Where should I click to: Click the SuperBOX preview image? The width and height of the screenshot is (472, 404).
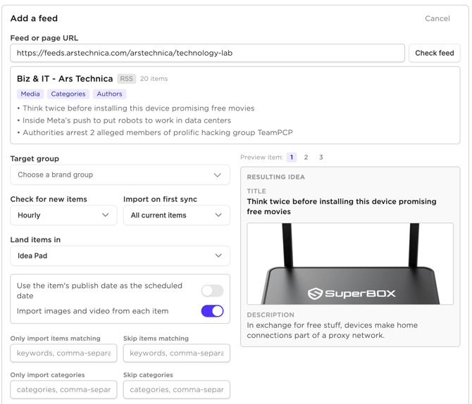pos(350,264)
